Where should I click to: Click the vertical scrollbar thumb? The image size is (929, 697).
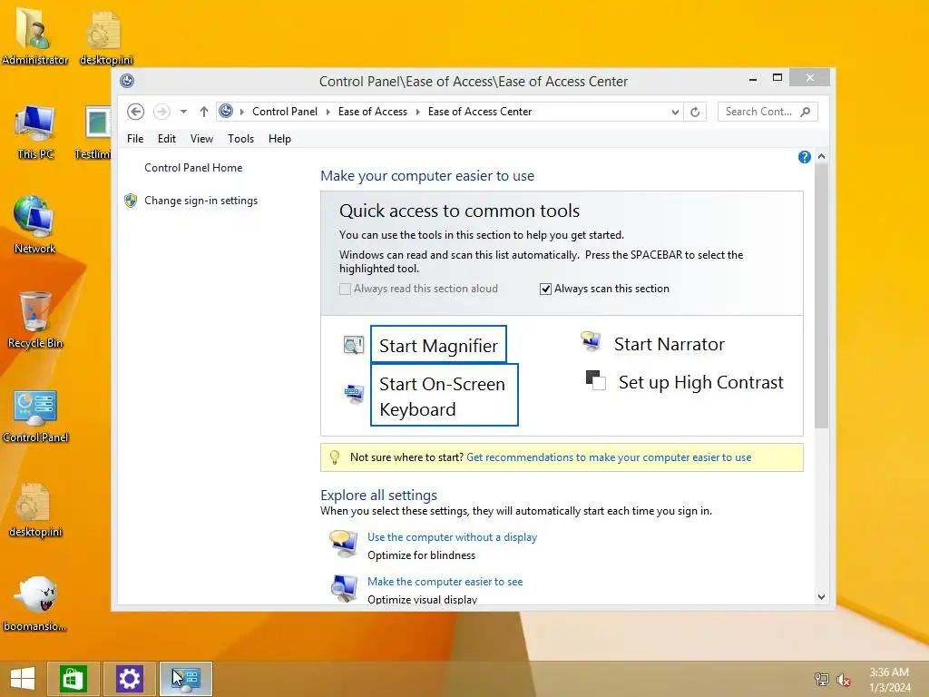(x=821, y=296)
